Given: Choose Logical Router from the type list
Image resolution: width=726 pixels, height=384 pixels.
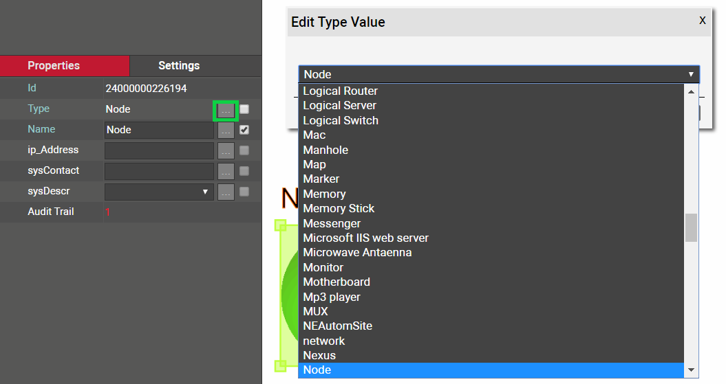Looking at the screenshot, I should [x=340, y=91].
